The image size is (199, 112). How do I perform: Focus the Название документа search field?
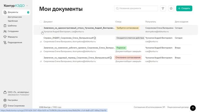(136, 8)
